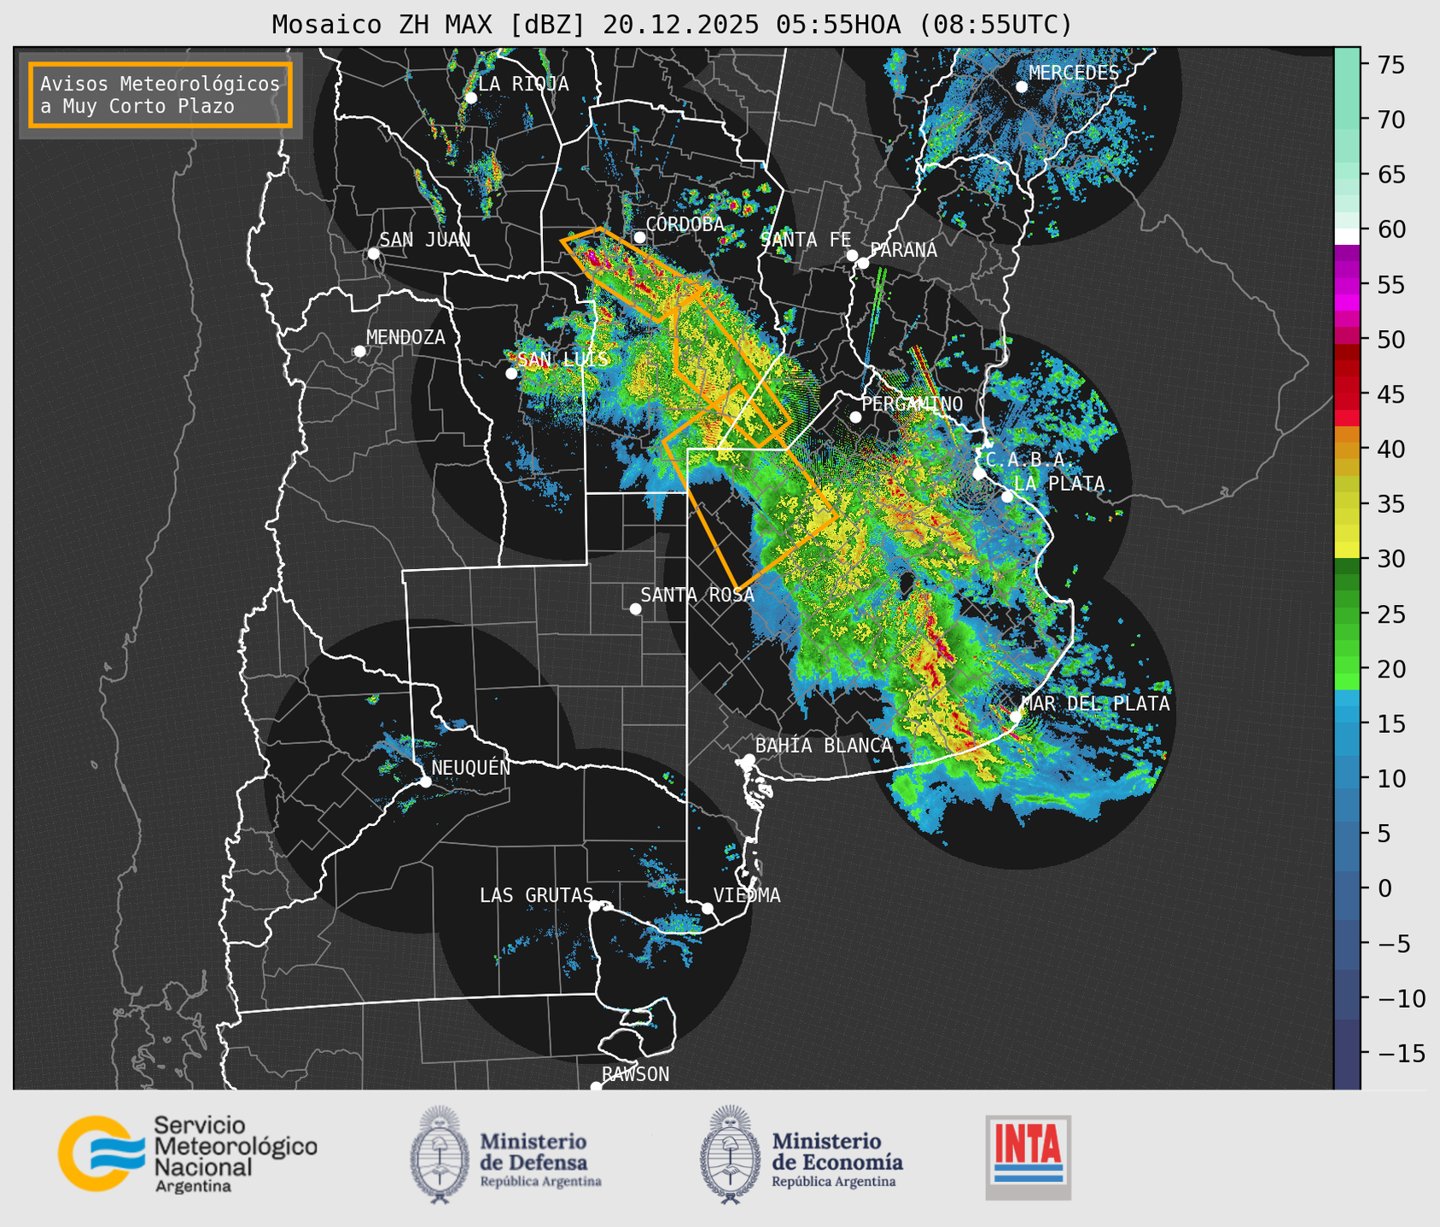
Task: Click the PERGAMINO city marker dot
Action: point(855,417)
